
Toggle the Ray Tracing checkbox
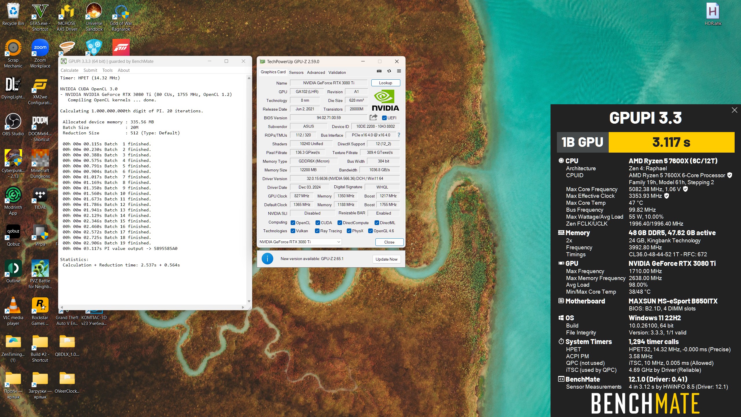click(x=317, y=231)
